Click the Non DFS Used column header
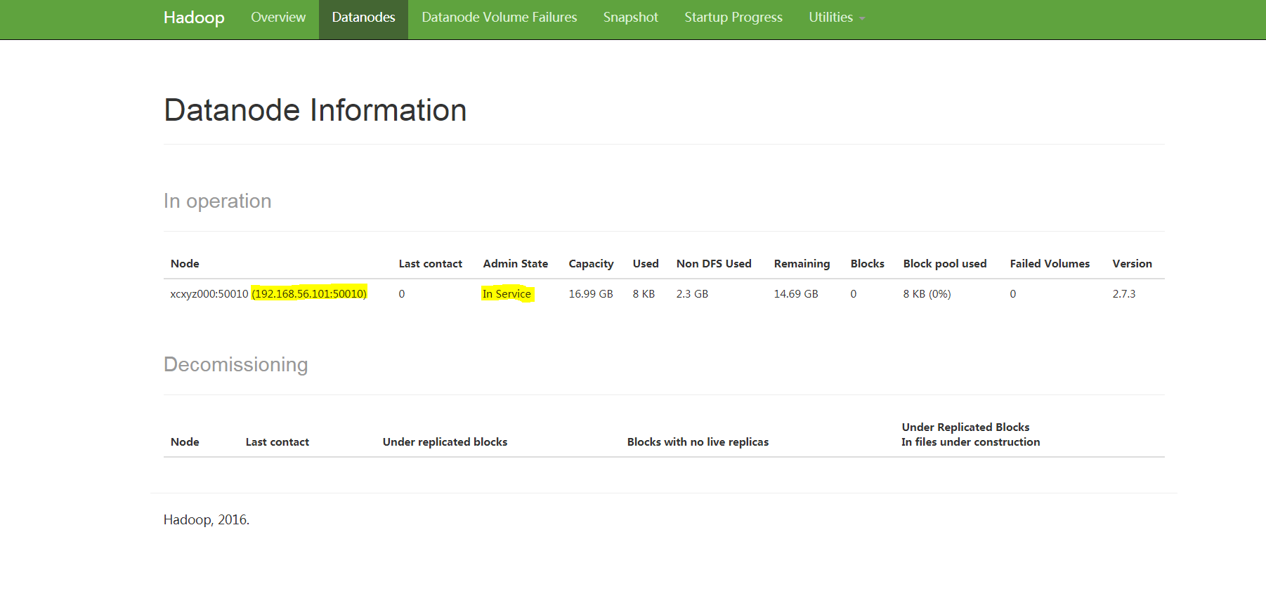Viewport: 1266px width, 591px height. (x=714, y=264)
